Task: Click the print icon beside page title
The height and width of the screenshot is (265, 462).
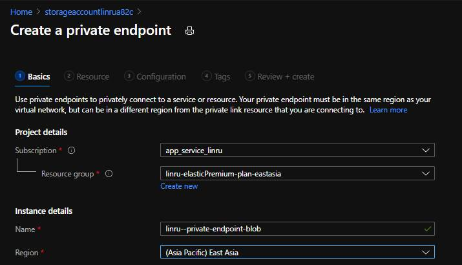Action: coord(189,31)
